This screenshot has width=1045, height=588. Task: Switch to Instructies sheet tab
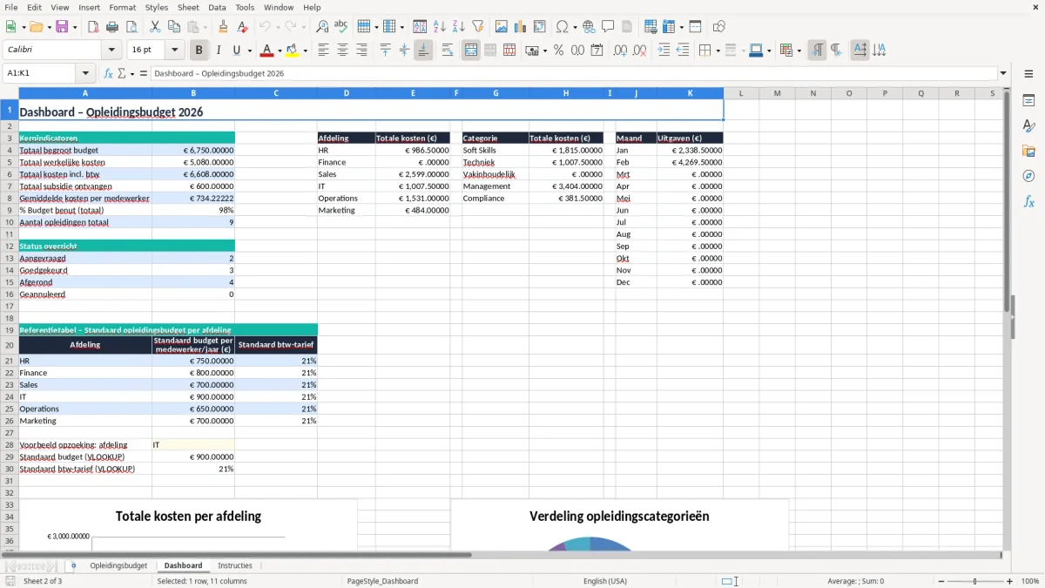235,566
